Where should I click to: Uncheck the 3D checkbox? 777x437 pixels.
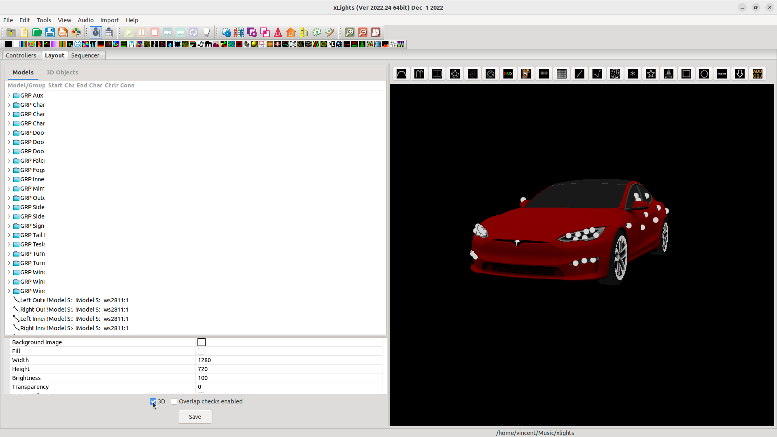pos(153,401)
